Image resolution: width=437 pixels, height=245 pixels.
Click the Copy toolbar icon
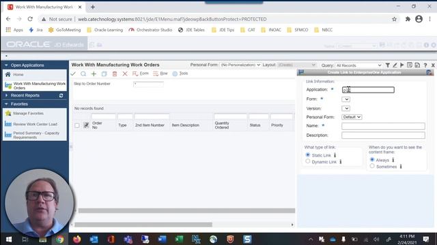[104, 74]
